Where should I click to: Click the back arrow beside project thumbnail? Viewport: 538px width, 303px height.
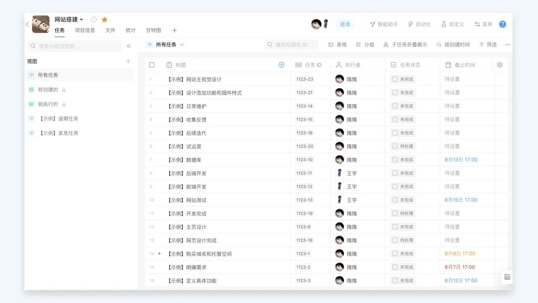click(27, 24)
